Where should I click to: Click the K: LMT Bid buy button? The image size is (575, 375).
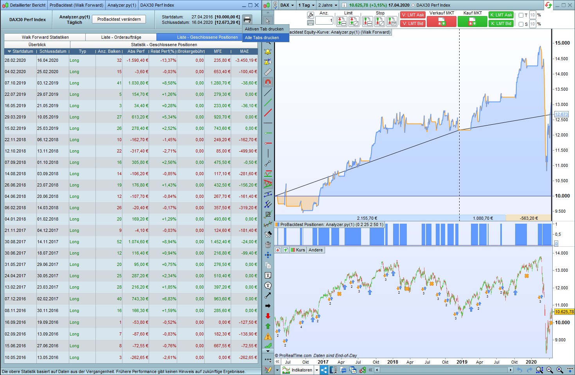coord(501,23)
